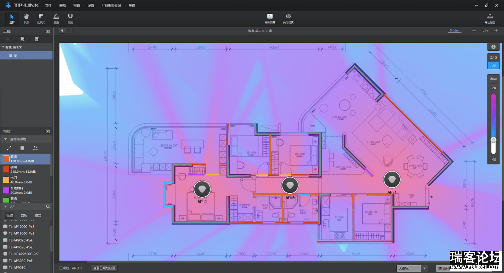Open the 编辑 edit menu
This screenshot has width=504, height=273.
[63, 5]
